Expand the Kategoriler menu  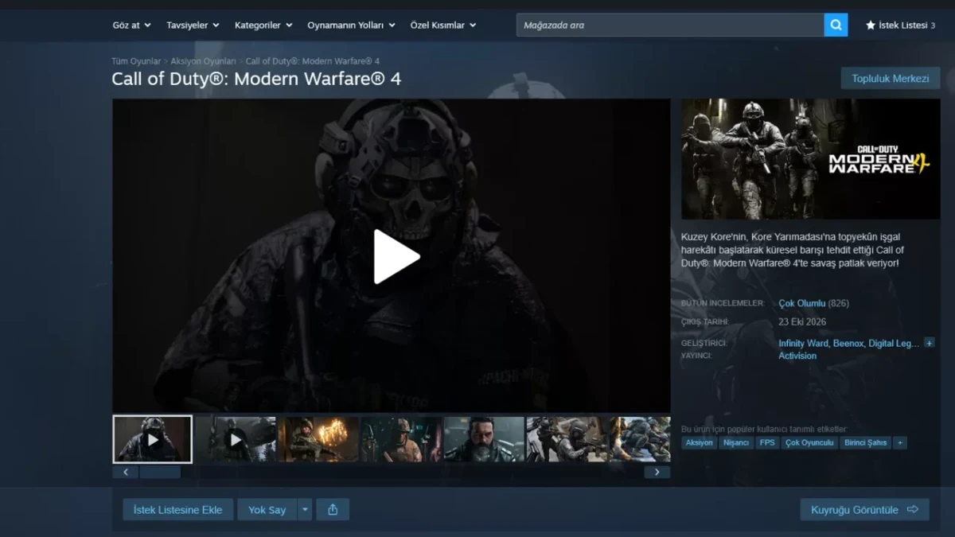pos(263,25)
